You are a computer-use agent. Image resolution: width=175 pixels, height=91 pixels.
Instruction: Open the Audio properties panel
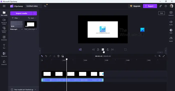click(171, 23)
